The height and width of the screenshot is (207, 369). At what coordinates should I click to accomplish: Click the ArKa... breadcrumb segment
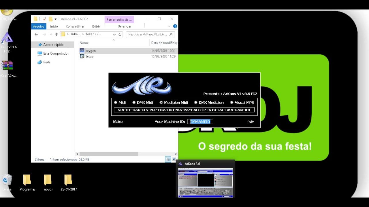(75, 34)
